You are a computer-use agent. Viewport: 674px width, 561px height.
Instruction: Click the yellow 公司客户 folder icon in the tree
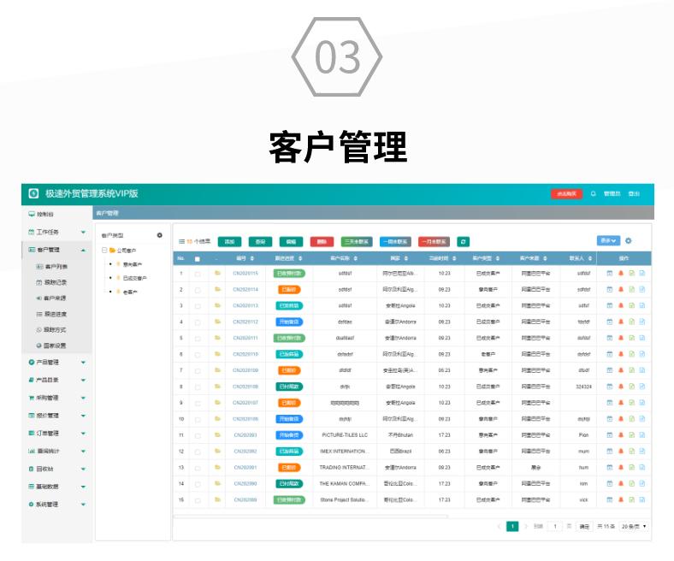click(112, 251)
